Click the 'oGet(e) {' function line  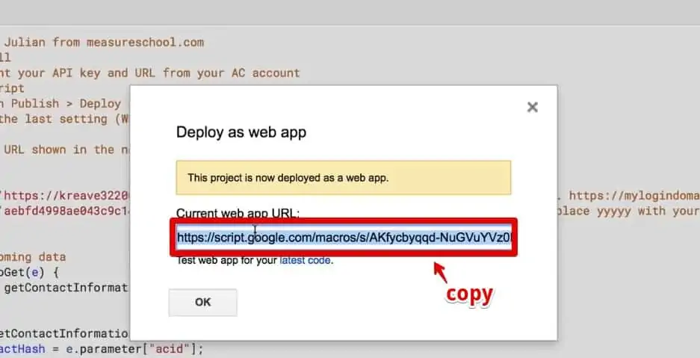(29, 272)
